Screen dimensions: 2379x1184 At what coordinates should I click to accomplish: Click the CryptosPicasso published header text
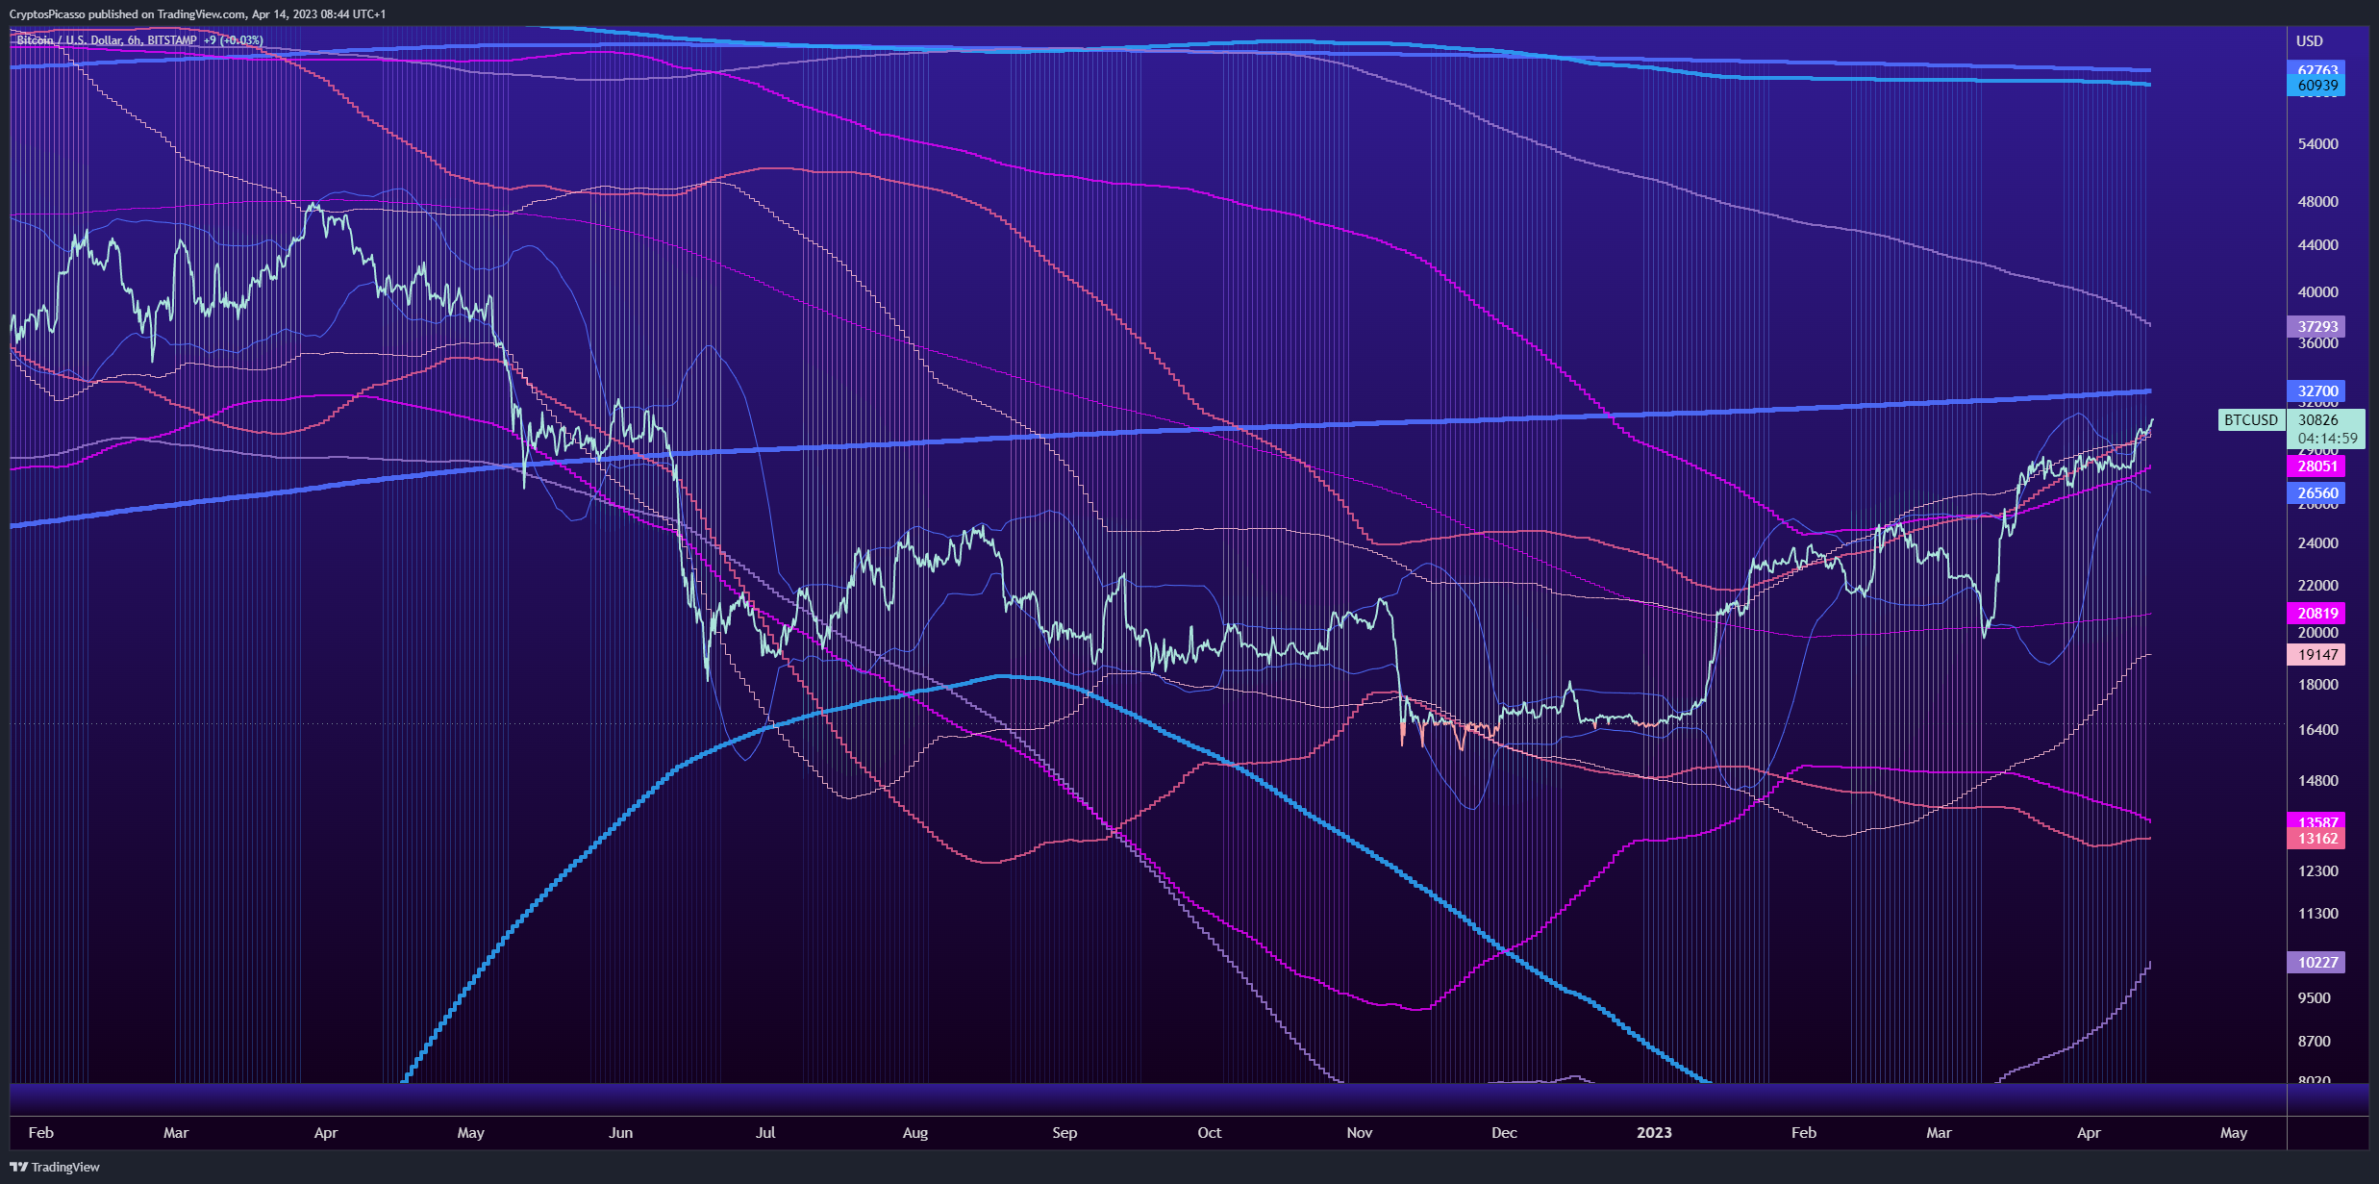tap(197, 13)
